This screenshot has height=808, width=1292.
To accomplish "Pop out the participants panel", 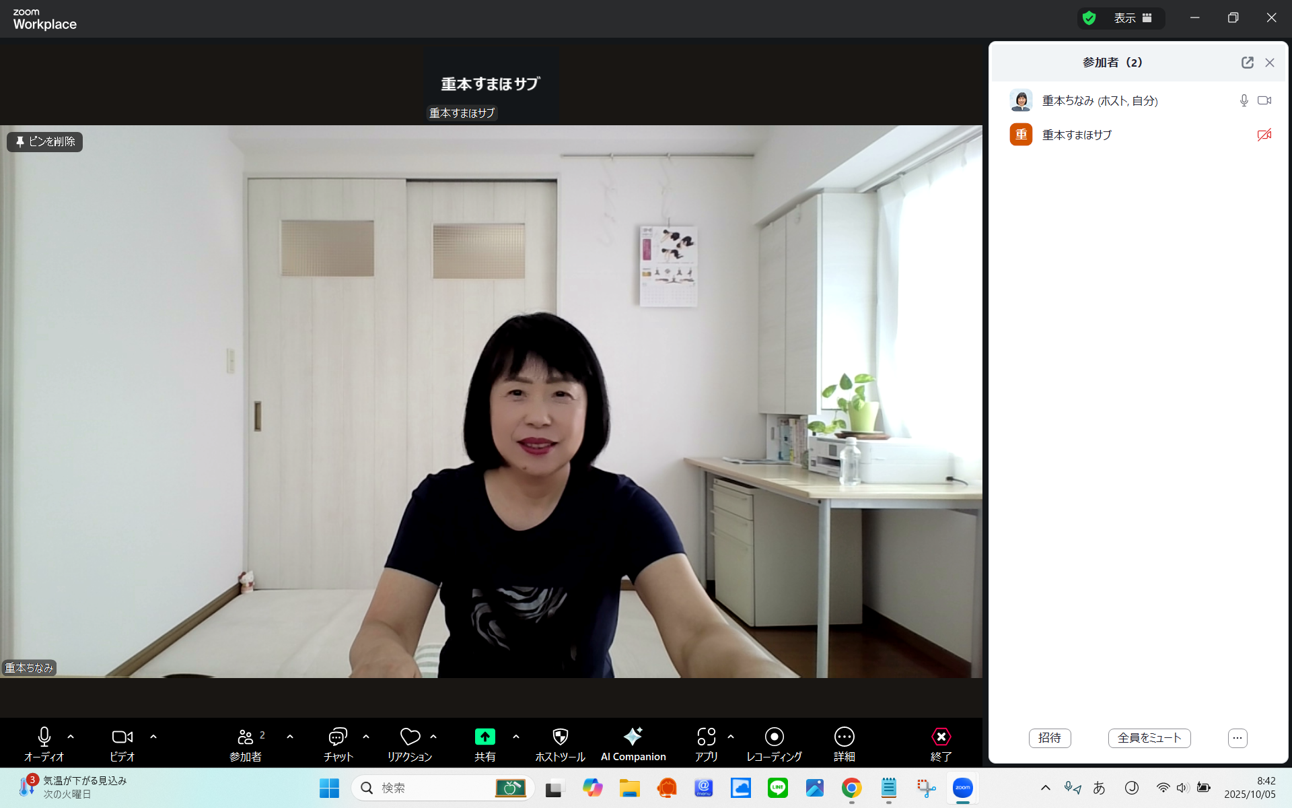I will pos(1247,63).
